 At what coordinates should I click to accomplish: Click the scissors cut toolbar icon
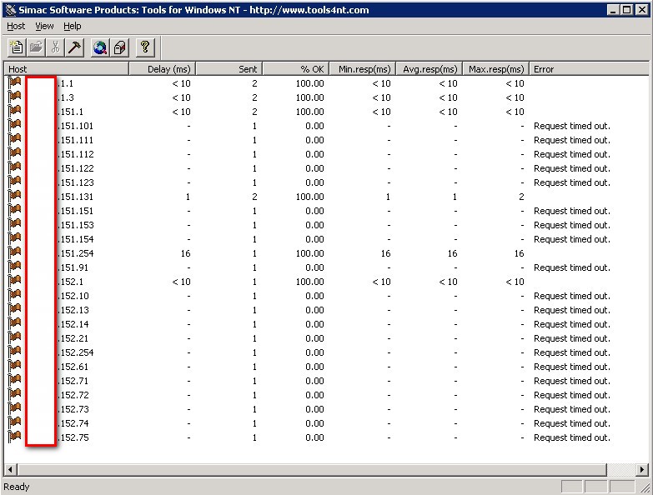coord(56,47)
